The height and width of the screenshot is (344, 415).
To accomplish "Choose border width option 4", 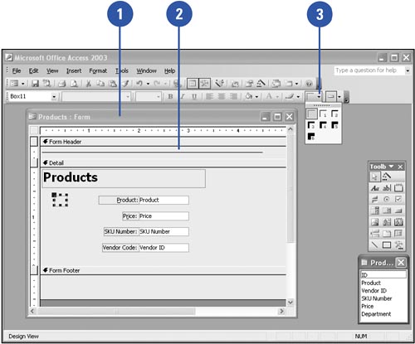I will click(323, 125).
